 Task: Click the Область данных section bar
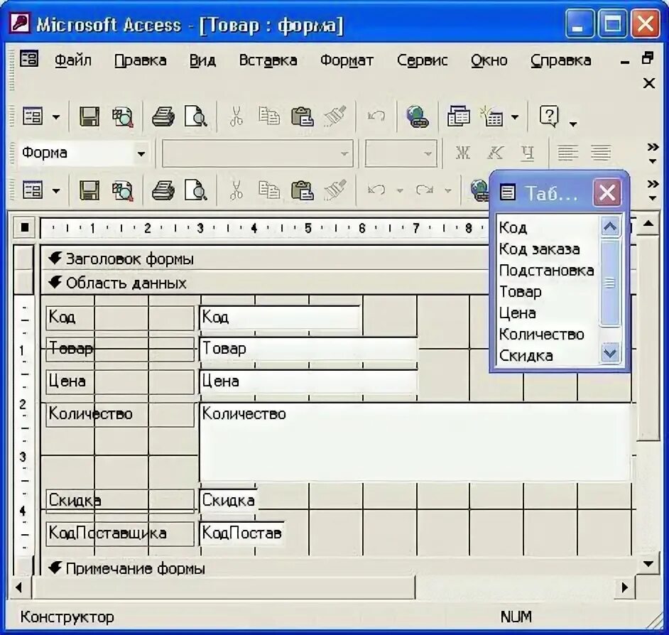click(264, 283)
